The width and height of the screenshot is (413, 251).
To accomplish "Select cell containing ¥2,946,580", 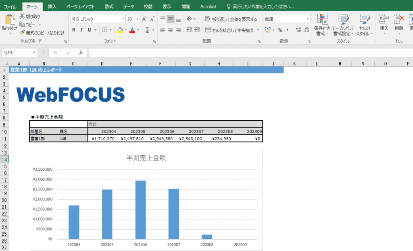I will point(161,139).
